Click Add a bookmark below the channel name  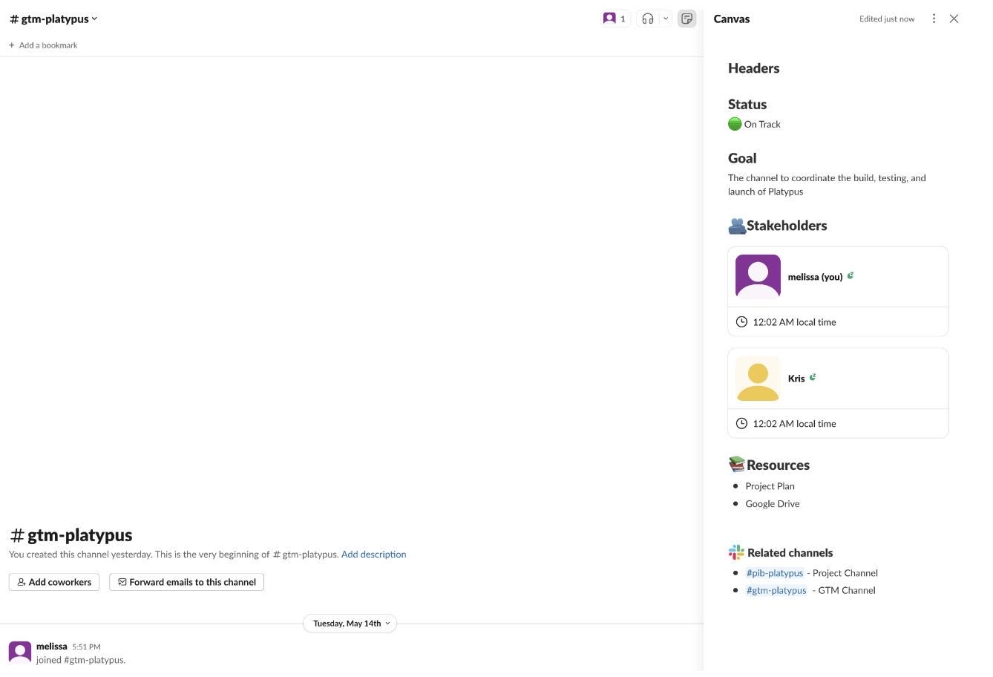click(x=42, y=45)
